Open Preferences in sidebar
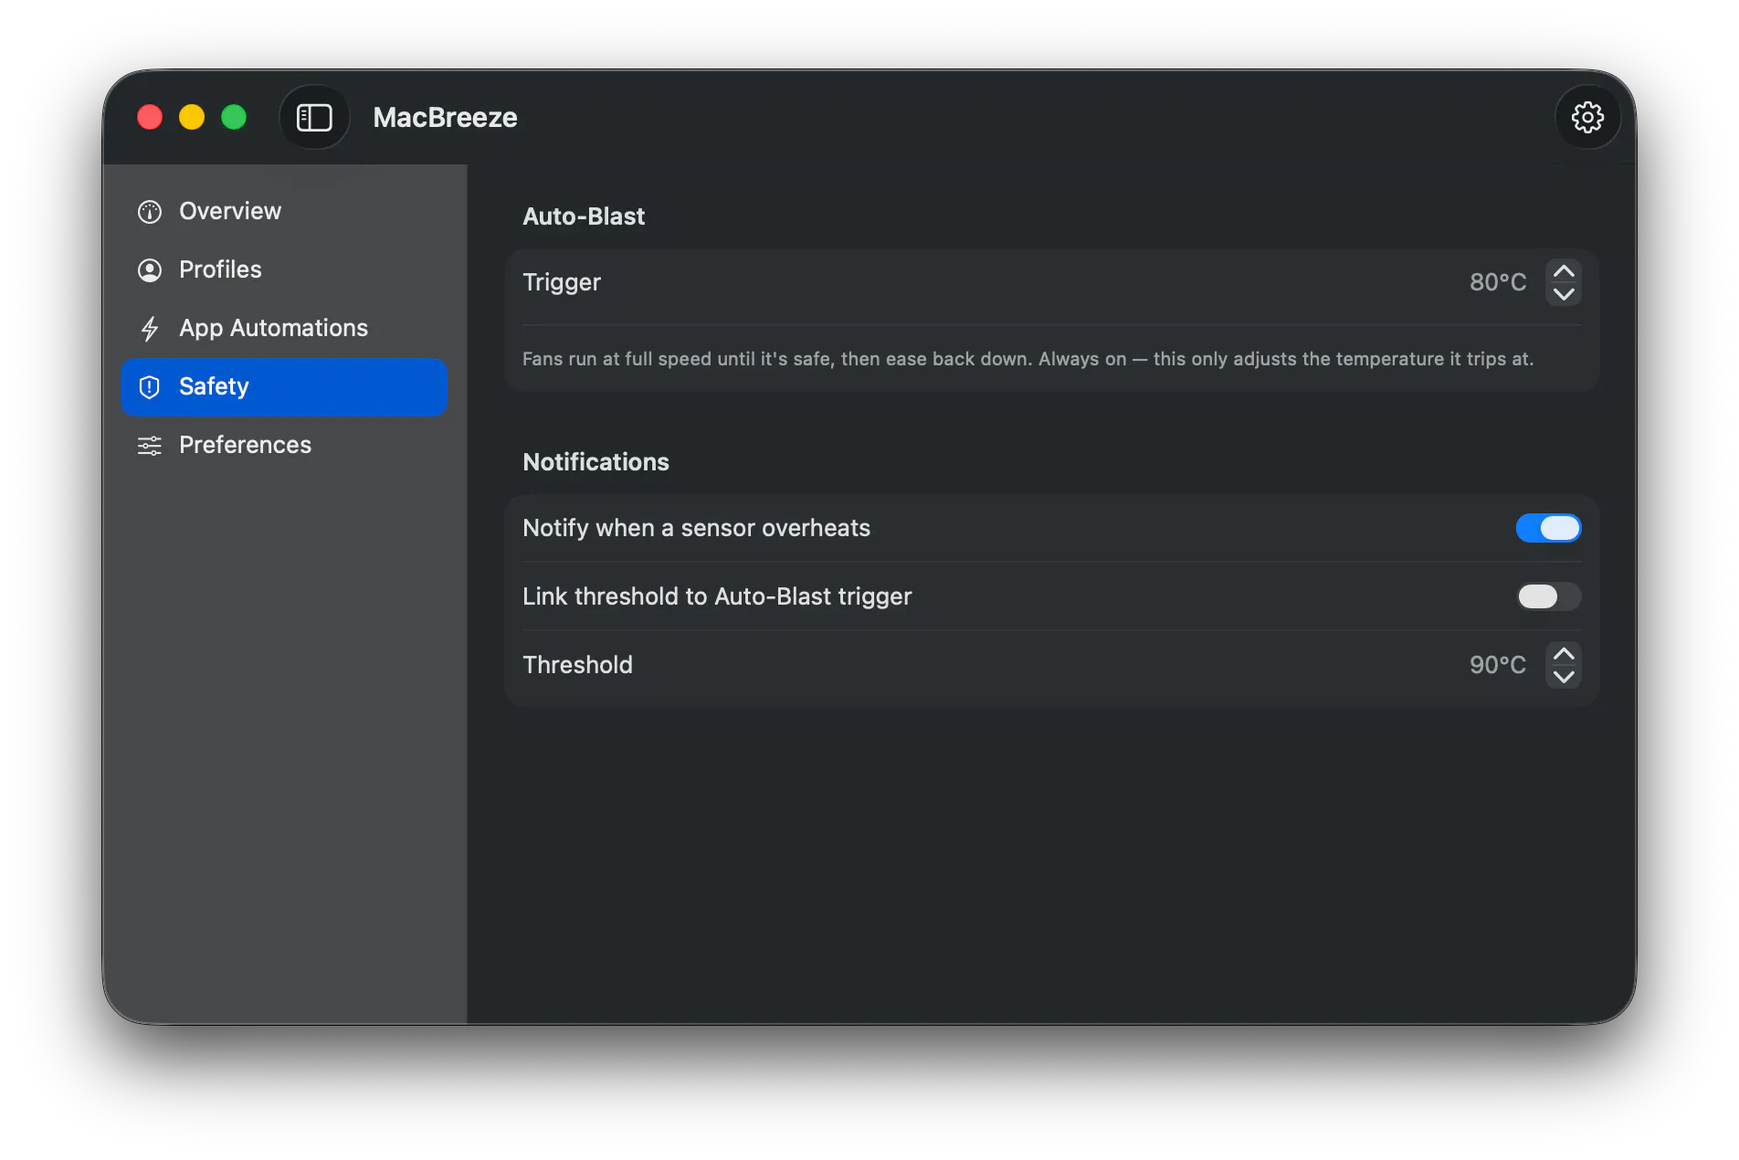1739x1160 pixels. [x=284, y=446]
